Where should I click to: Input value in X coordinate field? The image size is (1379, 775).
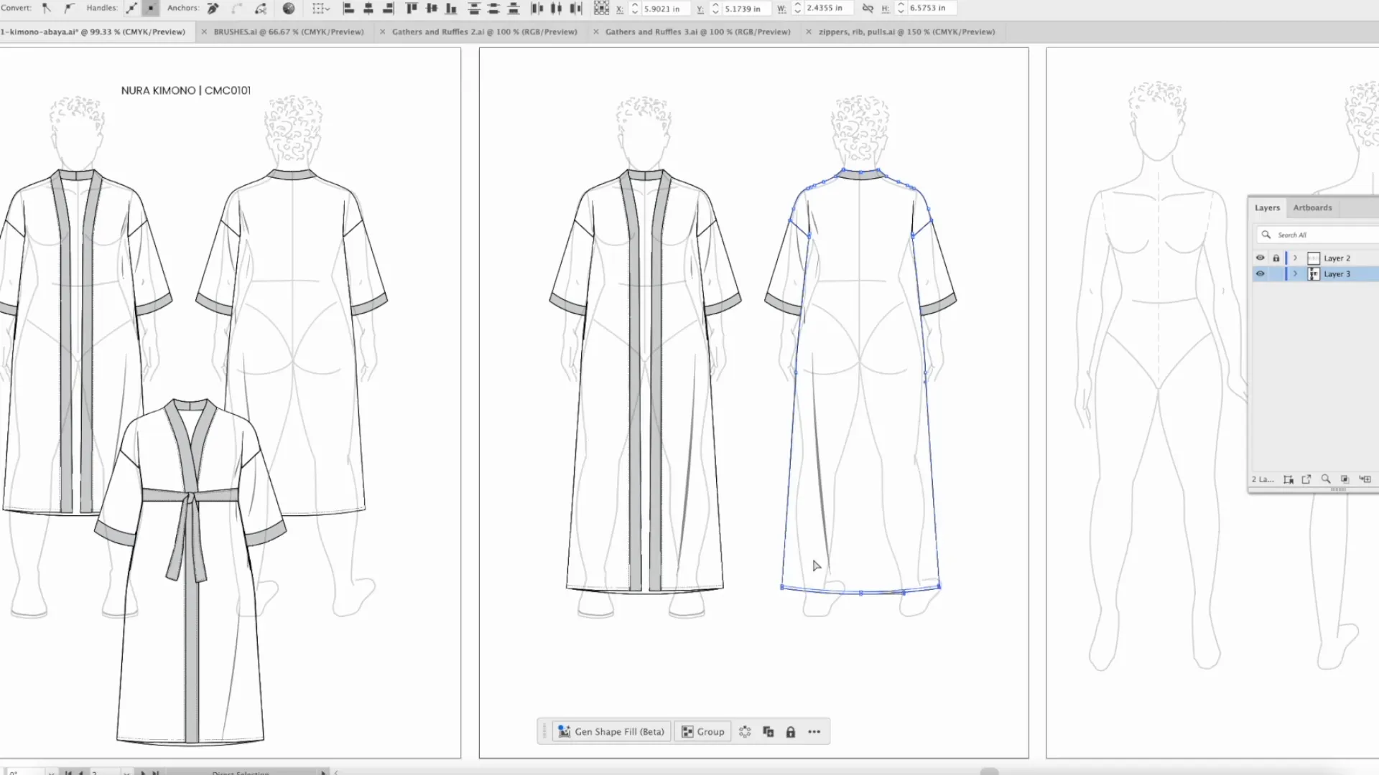coord(662,9)
